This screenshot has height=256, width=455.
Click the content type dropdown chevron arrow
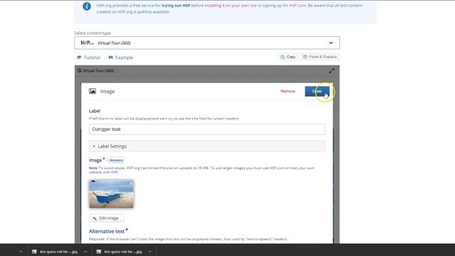331,43
